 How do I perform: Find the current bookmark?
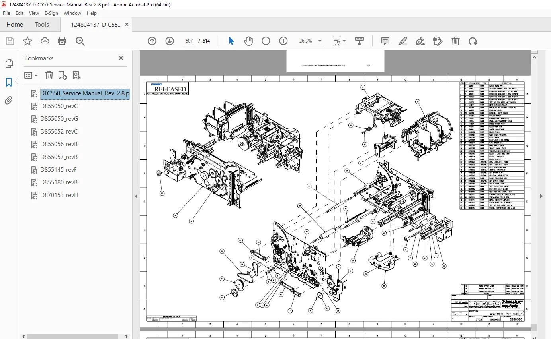[76, 75]
